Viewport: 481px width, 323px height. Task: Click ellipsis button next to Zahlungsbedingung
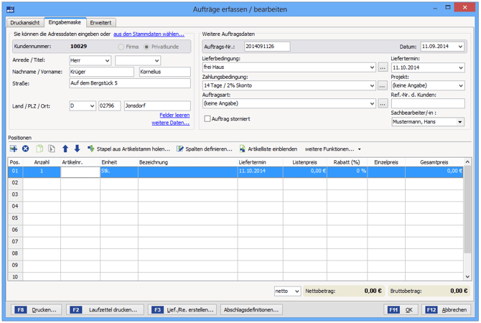[x=383, y=85]
